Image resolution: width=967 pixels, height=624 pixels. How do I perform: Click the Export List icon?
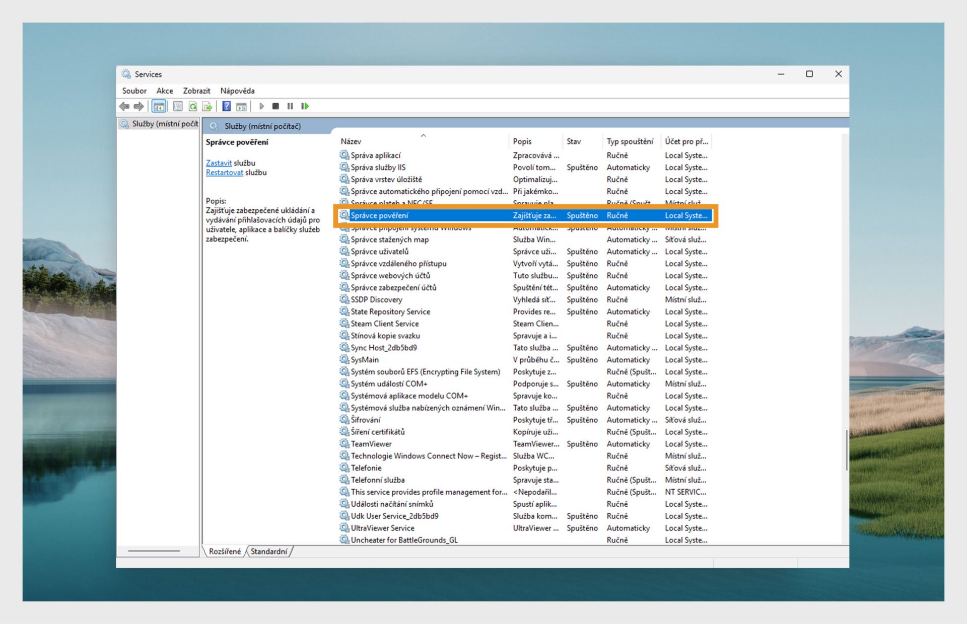point(207,106)
